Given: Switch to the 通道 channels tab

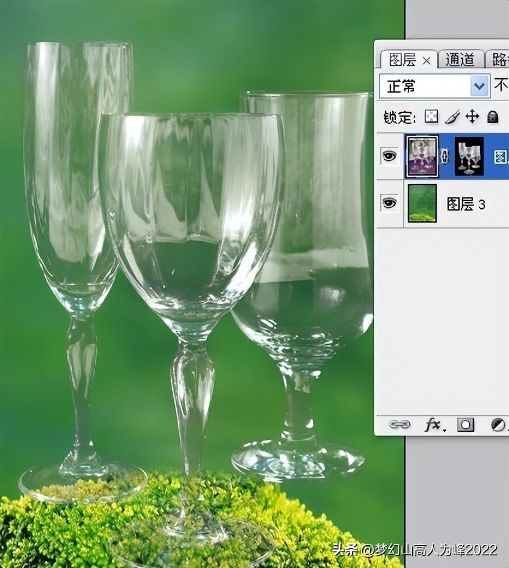Looking at the screenshot, I should tap(461, 60).
